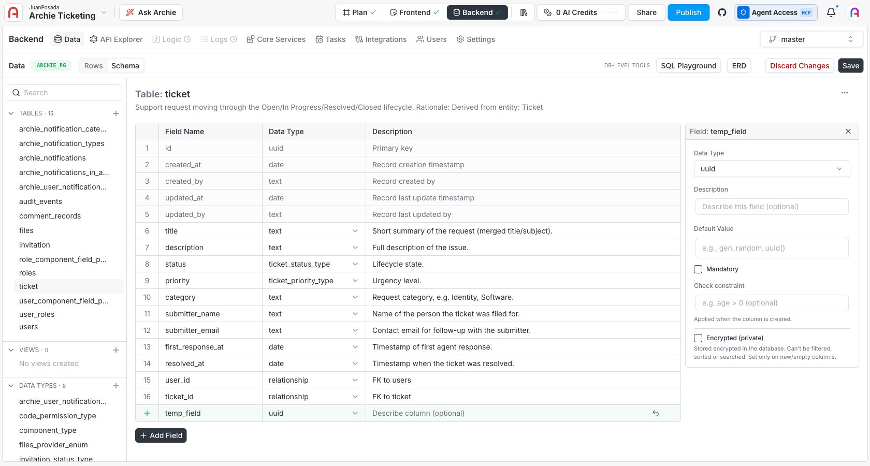Open the Integrations tab
870x466 pixels.
tap(381, 39)
